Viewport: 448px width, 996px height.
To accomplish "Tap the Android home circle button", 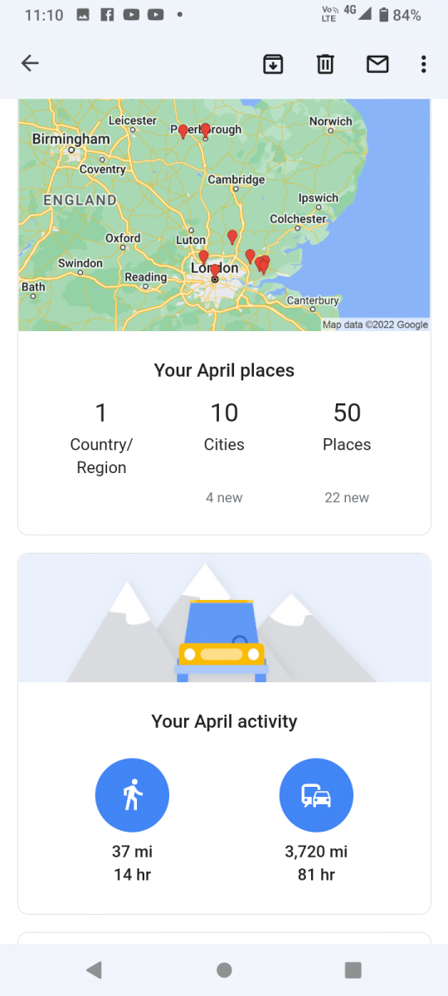I will [x=224, y=969].
